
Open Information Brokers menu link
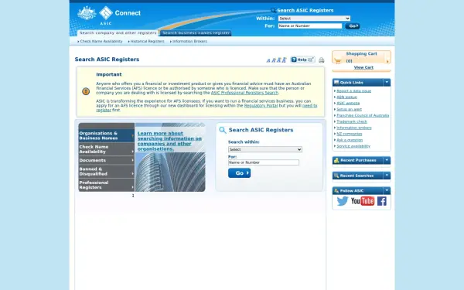tap(189, 42)
